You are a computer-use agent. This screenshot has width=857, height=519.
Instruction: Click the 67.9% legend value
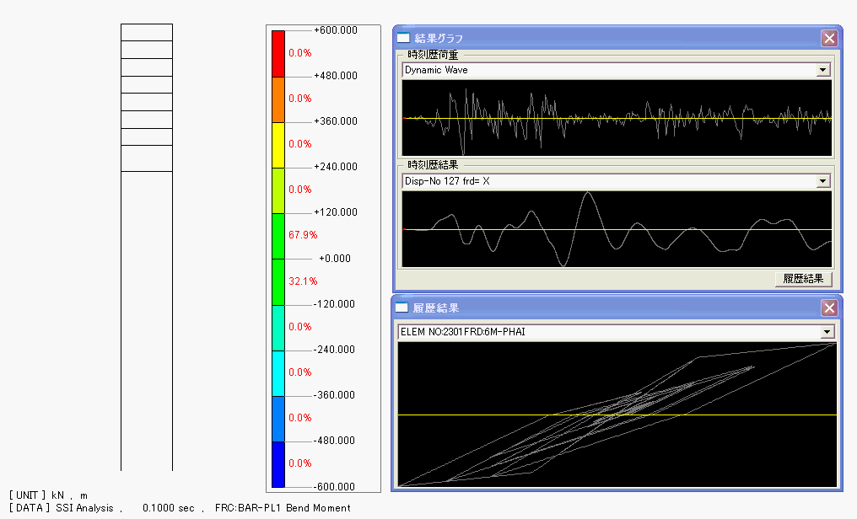303,235
